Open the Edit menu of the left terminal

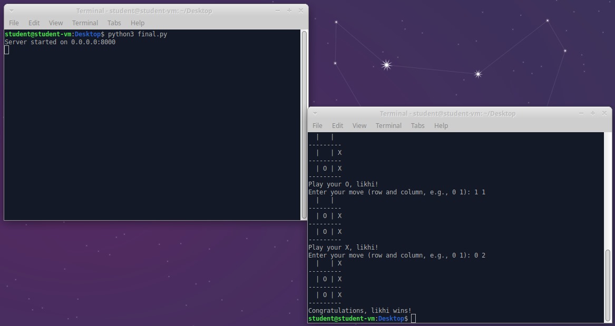coord(34,23)
